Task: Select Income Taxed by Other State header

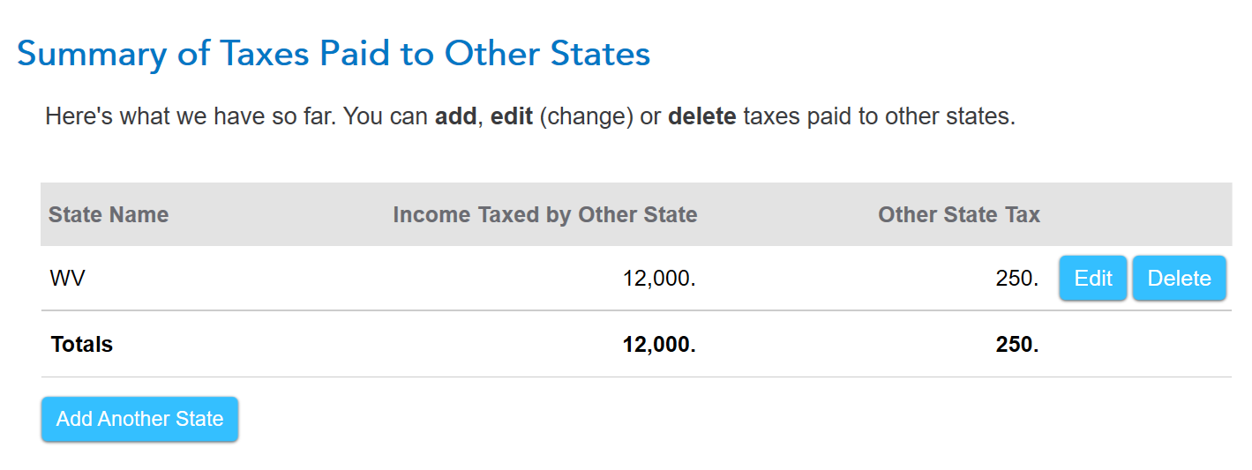Action: pos(545,214)
